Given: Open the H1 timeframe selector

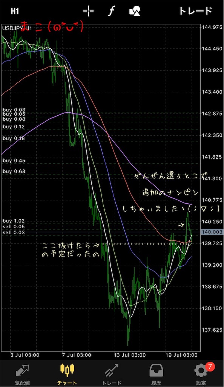Looking at the screenshot, I should click(x=15, y=11).
